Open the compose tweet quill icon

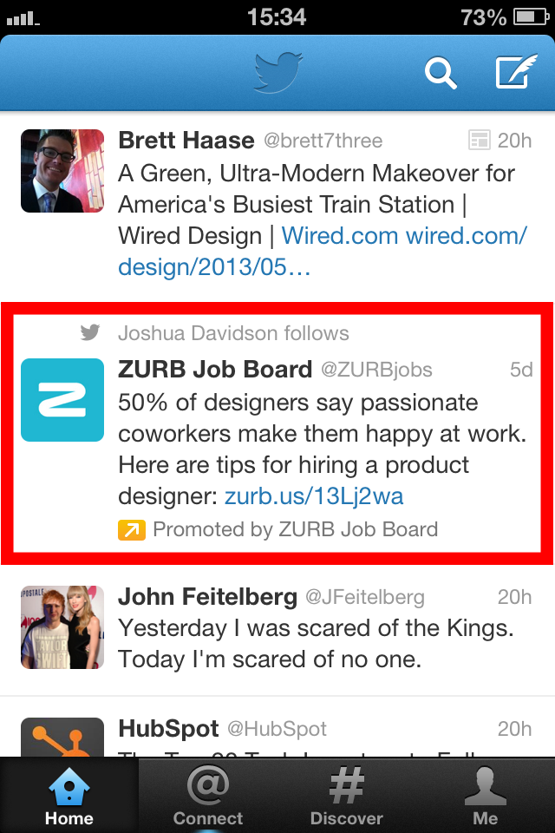click(x=516, y=71)
